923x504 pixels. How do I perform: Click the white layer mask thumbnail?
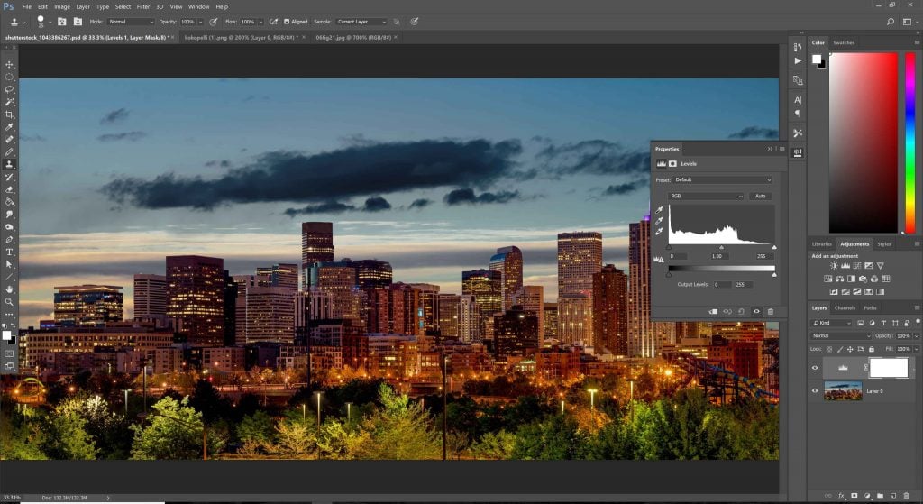[x=887, y=367]
